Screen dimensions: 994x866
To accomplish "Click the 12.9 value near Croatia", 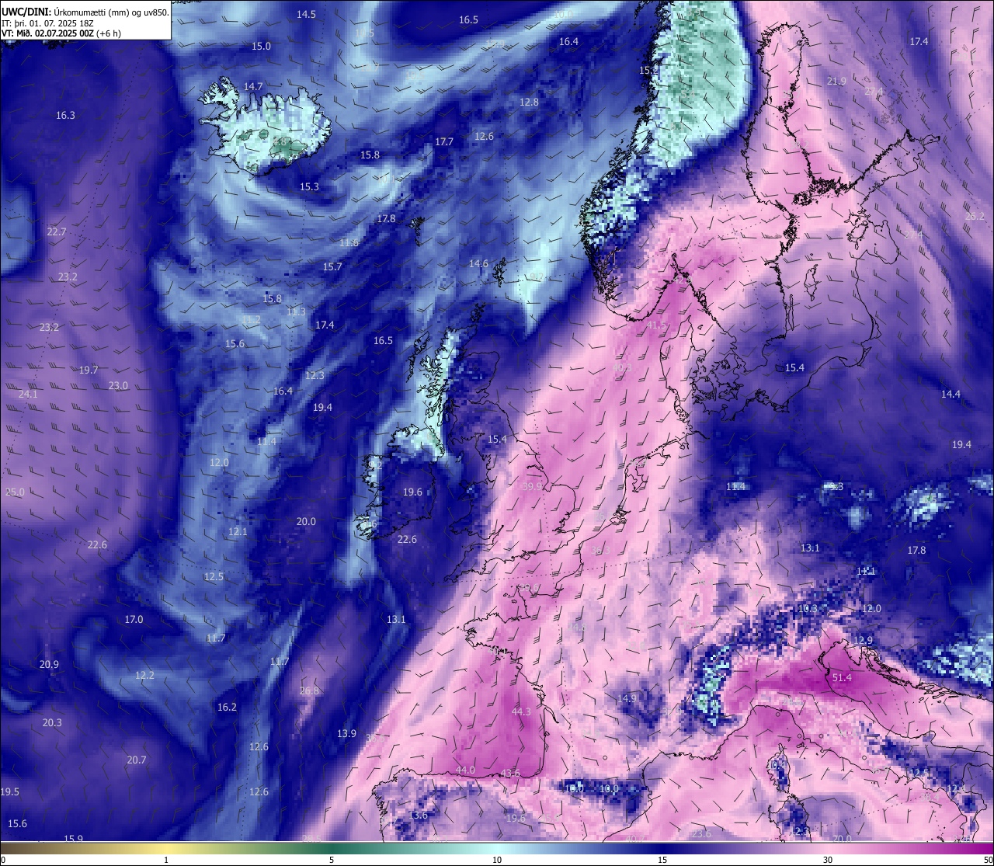I will point(864,641).
